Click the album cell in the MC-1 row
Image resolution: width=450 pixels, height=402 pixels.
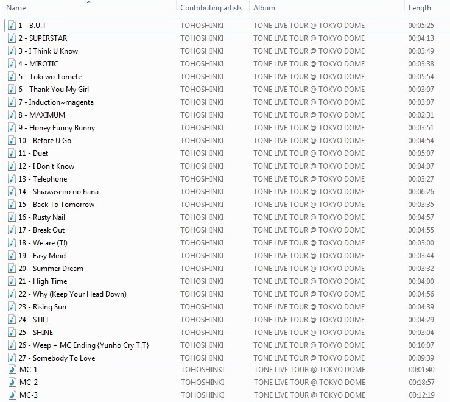[x=310, y=370]
